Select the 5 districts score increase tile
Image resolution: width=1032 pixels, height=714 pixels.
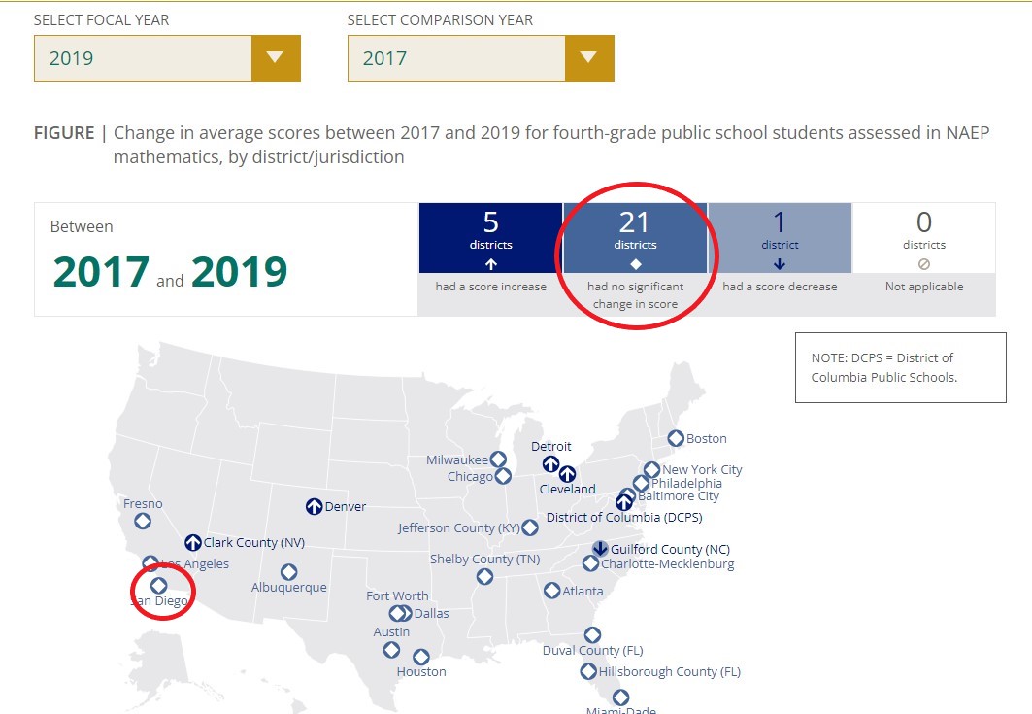[490, 238]
